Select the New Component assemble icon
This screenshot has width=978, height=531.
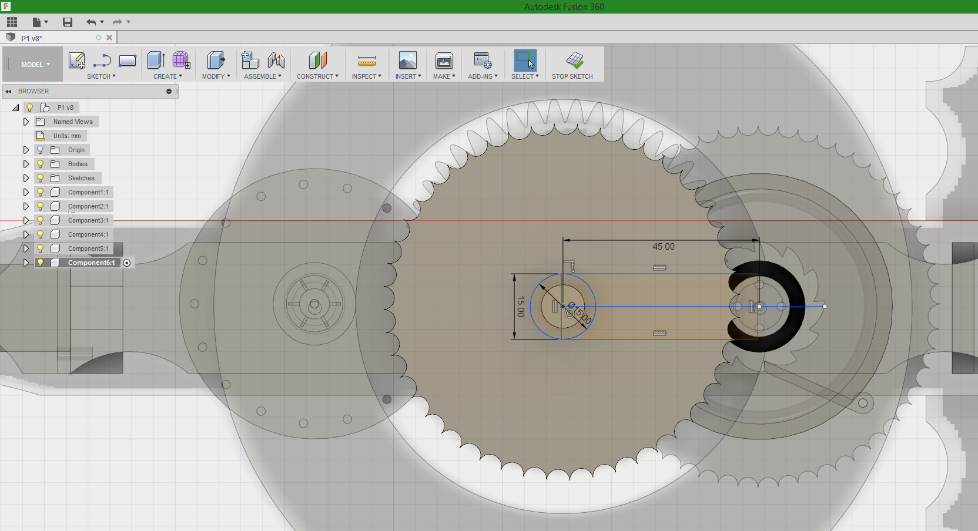pyautogui.click(x=250, y=60)
